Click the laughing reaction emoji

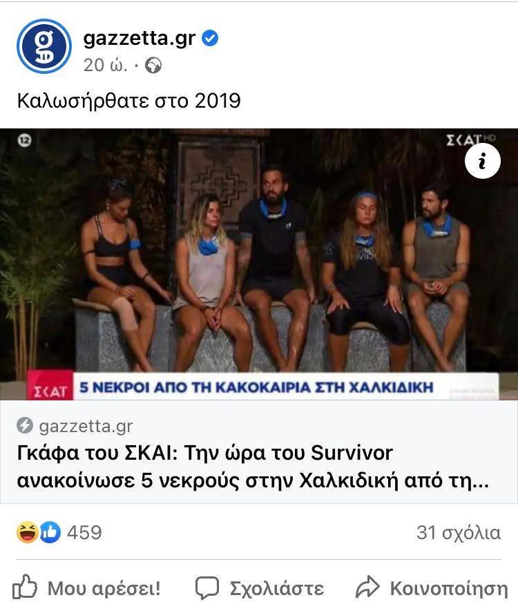tap(27, 532)
